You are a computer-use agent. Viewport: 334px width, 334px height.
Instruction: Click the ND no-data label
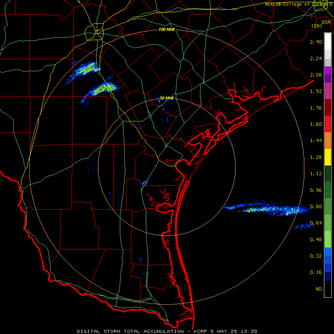pyautogui.click(x=319, y=289)
